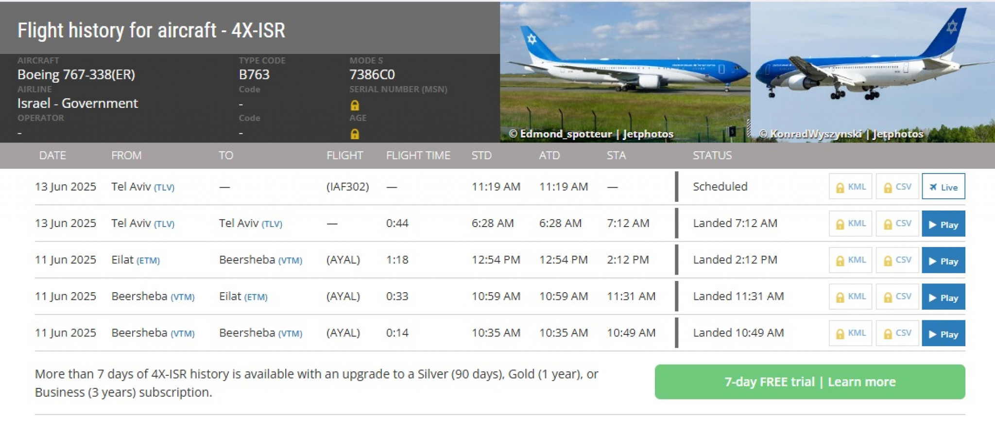The height and width of the screenshot is (421, 995).
Task: Click locked CSV for flight landed 10:49 AM
Action: point(897,333)
